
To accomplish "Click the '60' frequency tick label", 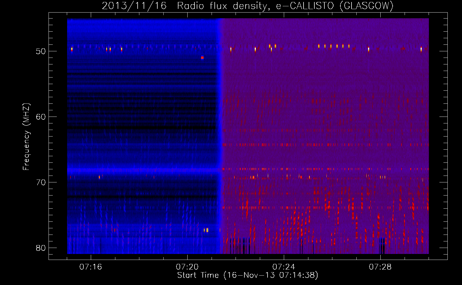I will [x=41, y=117].
